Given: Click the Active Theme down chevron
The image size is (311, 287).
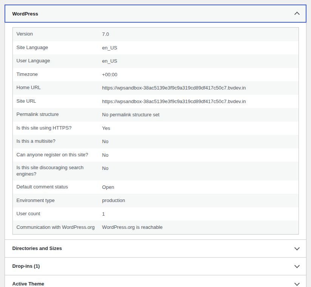Looking at the screenshot, I should point(297,284).
